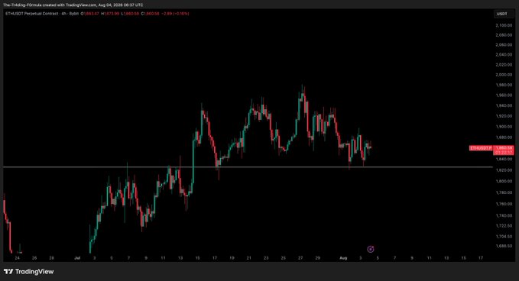Select the white horizontal support line
519x281 pixels.
[x=248, y=167]
